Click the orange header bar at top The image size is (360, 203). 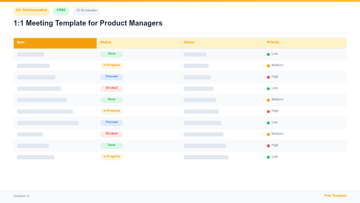pos(180,1)
